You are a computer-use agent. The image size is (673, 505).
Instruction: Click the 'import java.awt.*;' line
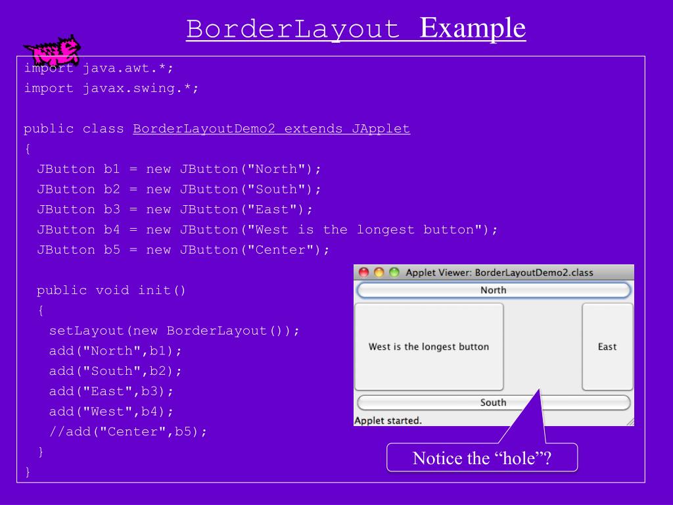[99, 68]
